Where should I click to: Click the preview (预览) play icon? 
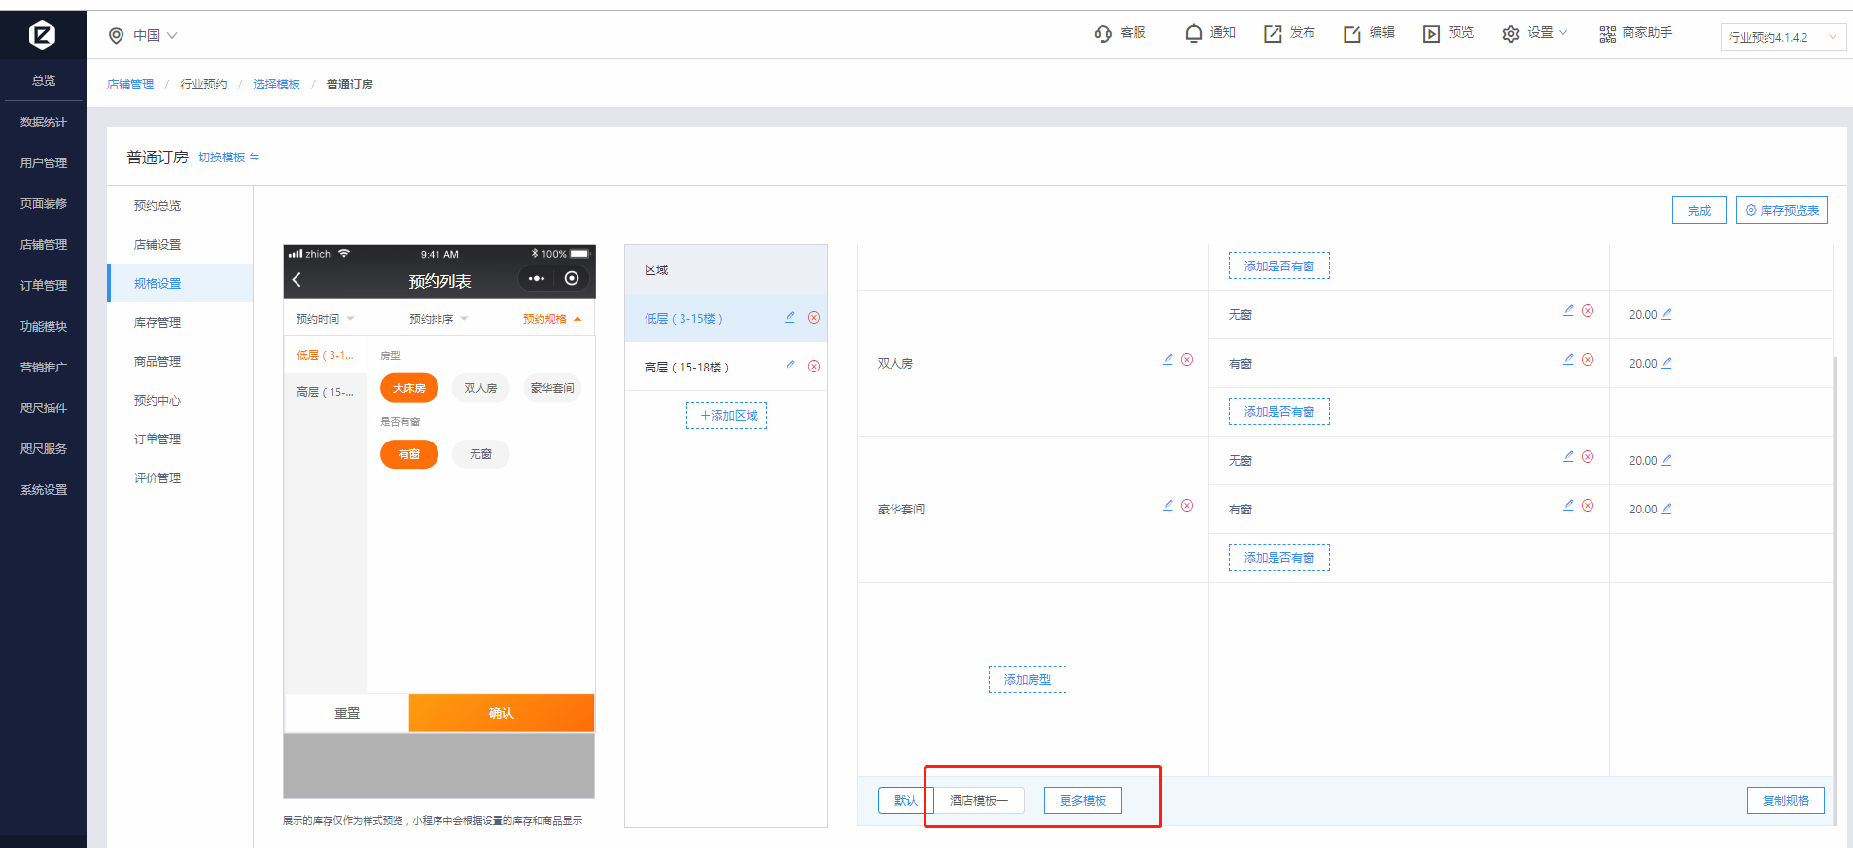1431,34
